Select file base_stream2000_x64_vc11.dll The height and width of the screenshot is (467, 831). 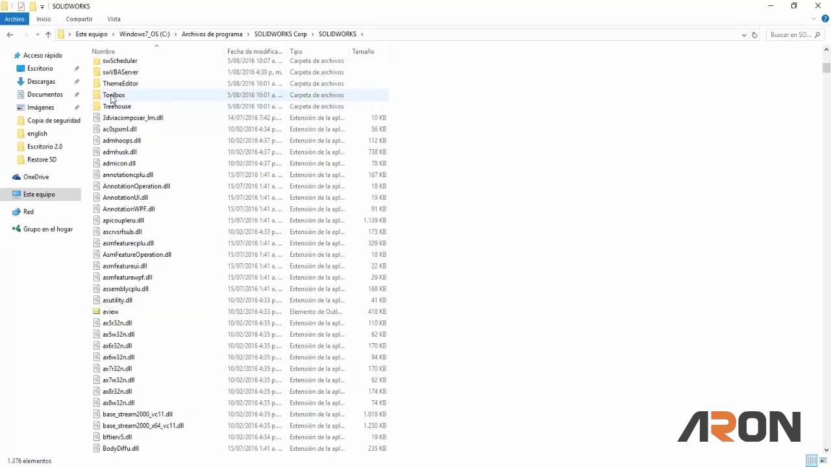[x=143, y=426]
